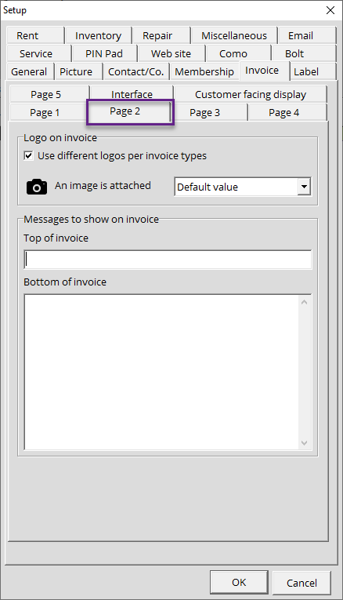Confirm settings with OK button
The height and width of the screenshot is (600, 343).
pyautogui.click(x=239, y=583)
